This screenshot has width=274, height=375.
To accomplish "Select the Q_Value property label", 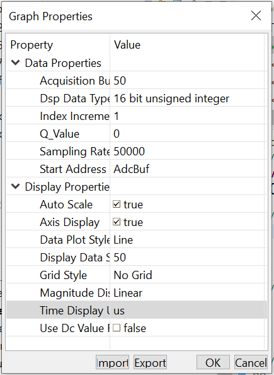I will [x=59, y=134].
